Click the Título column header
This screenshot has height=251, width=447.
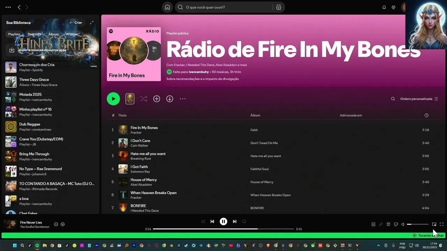(x=122, y=115)
